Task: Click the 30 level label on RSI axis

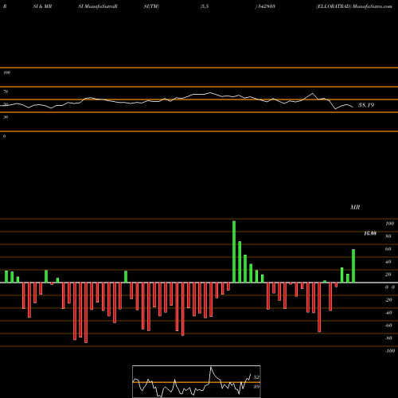Action: (x=6, y=117)
